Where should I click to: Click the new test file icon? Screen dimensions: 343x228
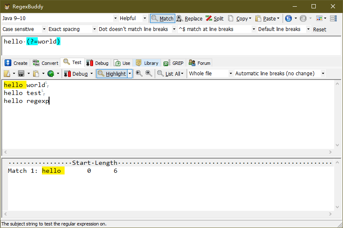[x=7, y=74]
